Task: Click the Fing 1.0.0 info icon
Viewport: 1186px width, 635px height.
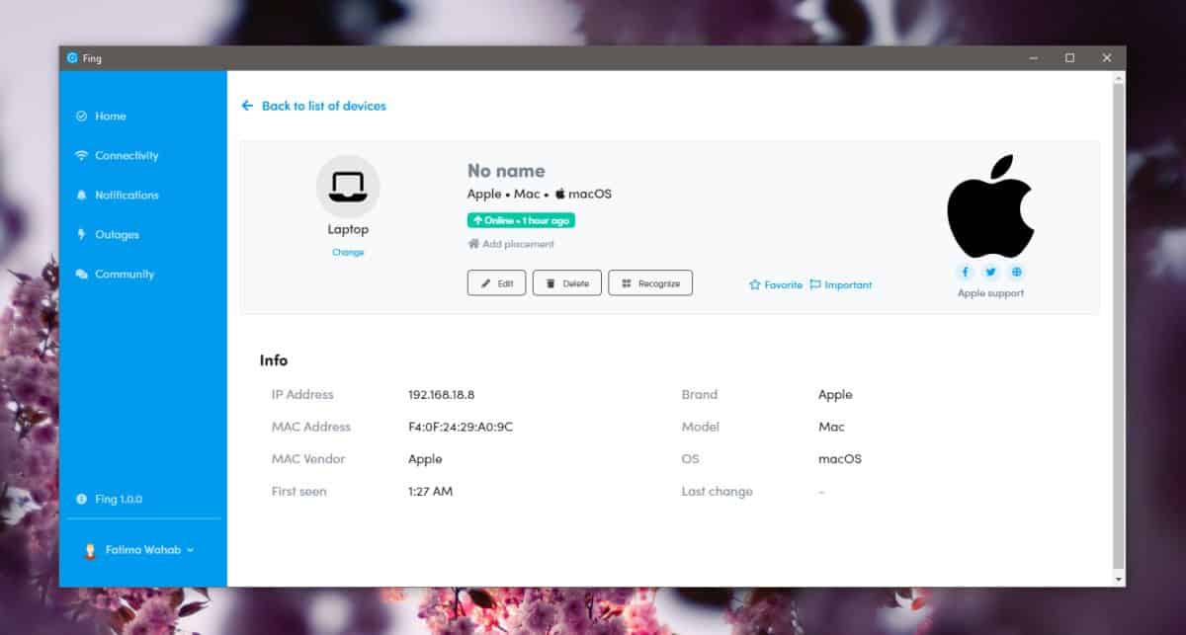Action: click(x=81, y=500)
